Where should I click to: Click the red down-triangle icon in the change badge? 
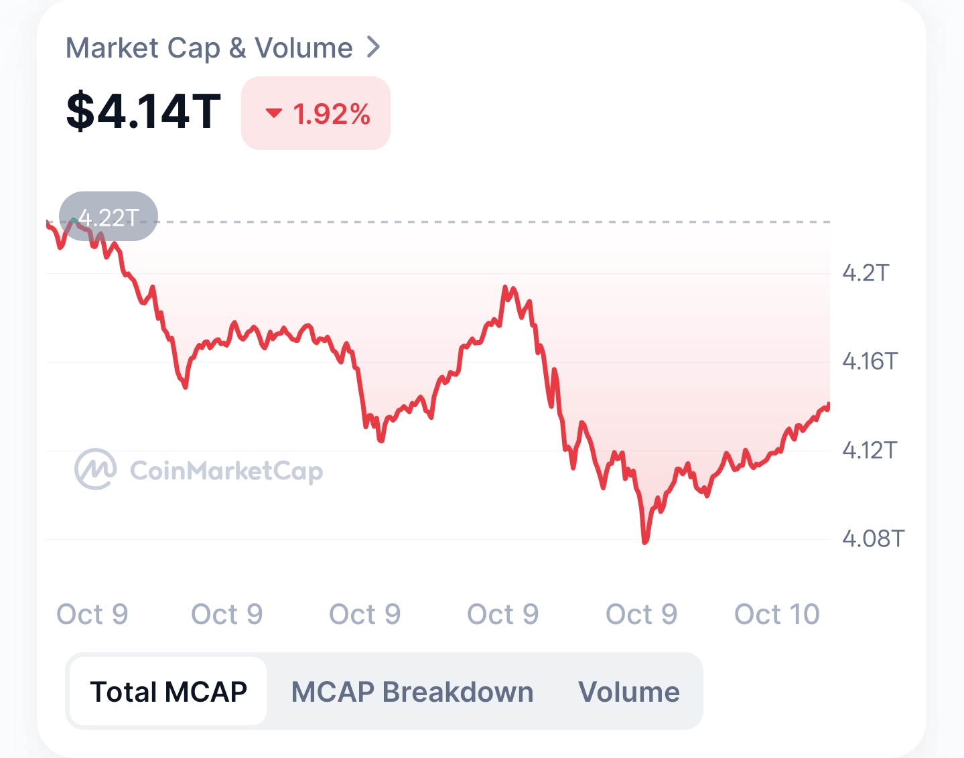[273, 113]
